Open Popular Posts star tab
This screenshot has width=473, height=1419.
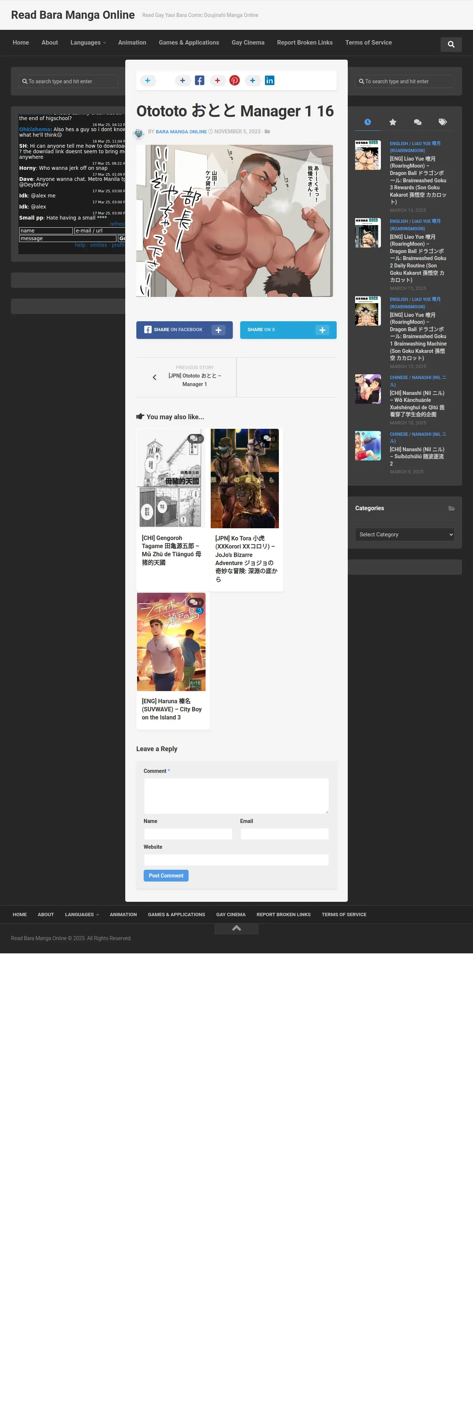(x=393, y=122)
